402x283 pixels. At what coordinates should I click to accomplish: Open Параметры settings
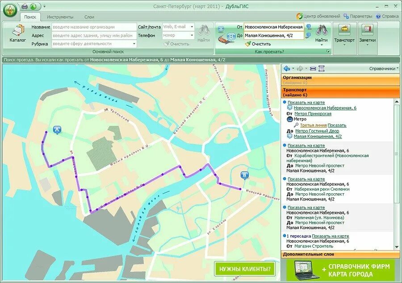pos(358,16)
